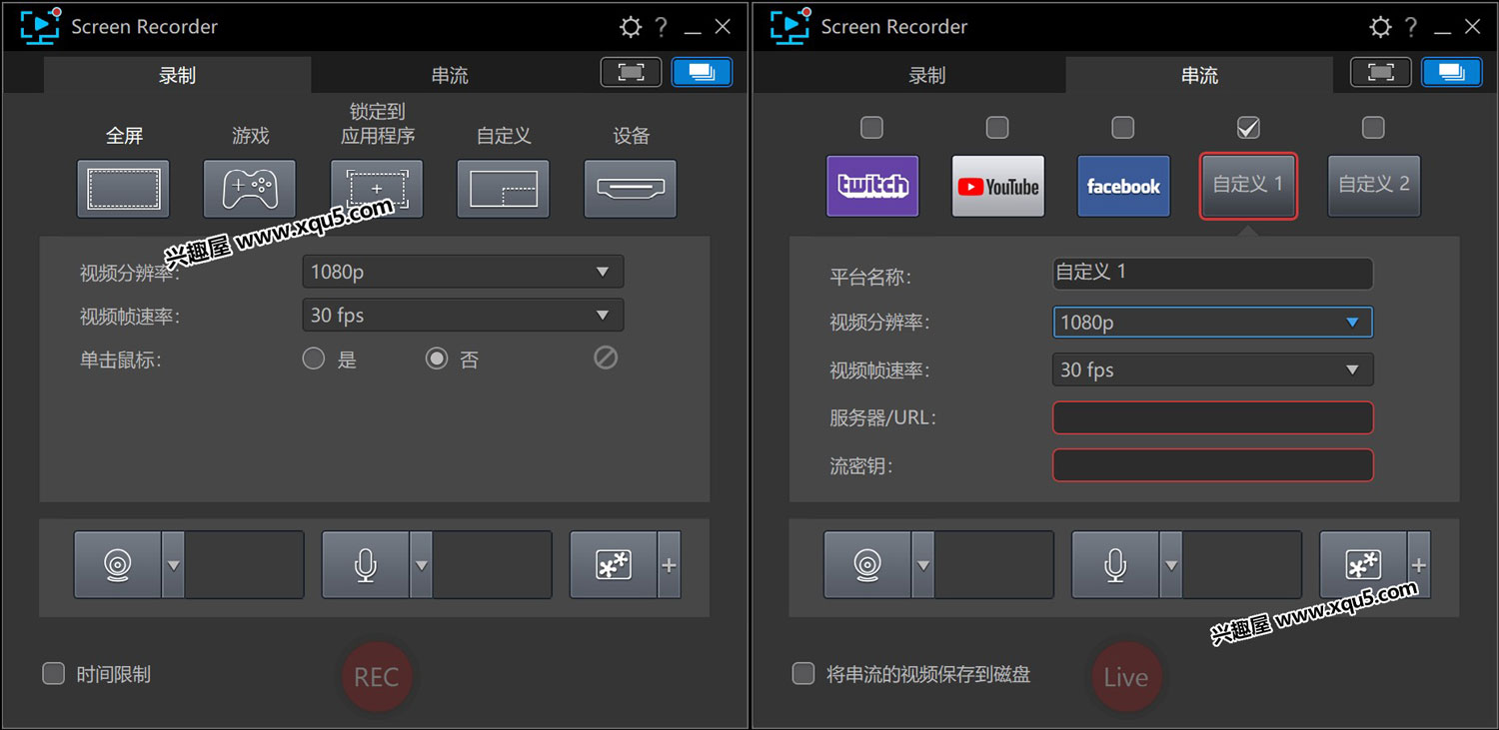Choose Custom region capture icon
This screenshot has height=730, width=1499.
coord(503,188)
